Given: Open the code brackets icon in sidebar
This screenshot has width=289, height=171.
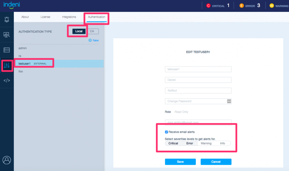Looking at the screenshot, I should [7, 81].
